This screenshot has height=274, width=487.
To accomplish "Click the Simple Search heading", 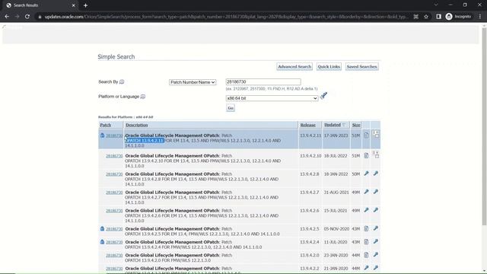I will tap(116, 57).
